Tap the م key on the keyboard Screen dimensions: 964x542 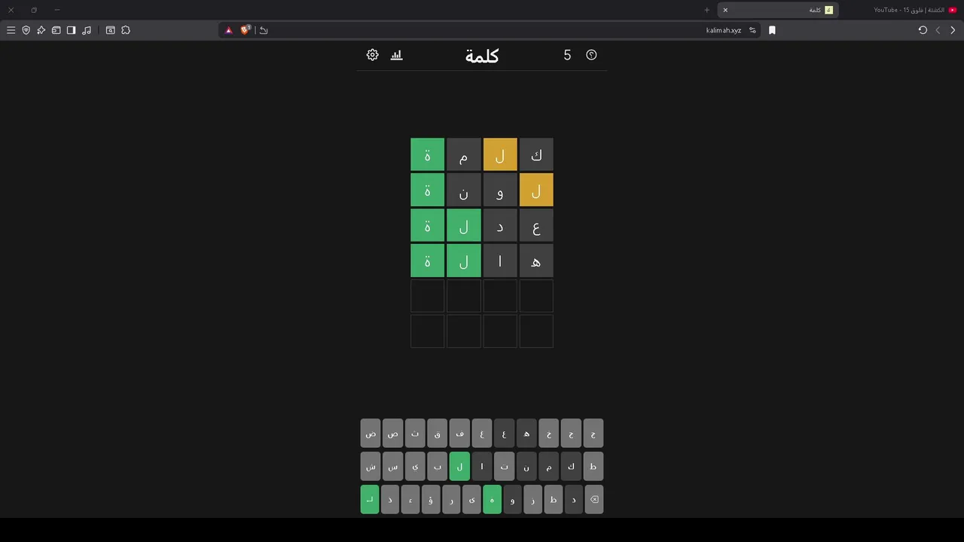549,466
